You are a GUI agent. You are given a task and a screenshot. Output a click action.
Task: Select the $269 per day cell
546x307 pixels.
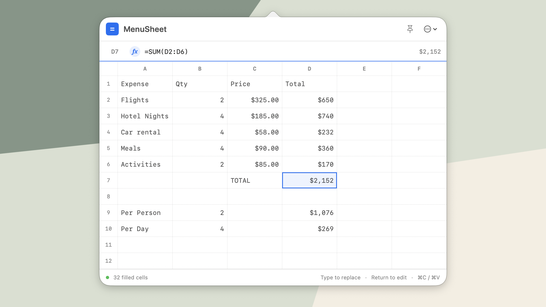coord(310,229)
